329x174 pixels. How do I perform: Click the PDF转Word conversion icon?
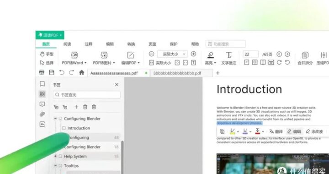click(x=74, y=55)
